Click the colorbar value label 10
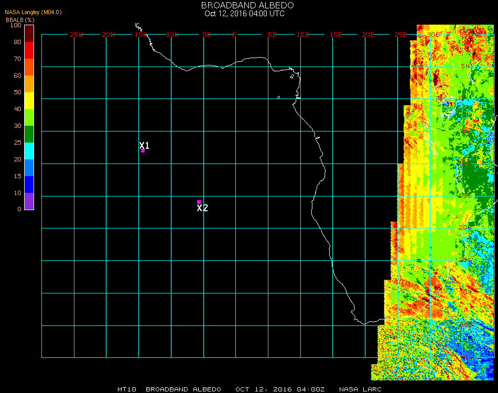This screenshot has width=498, height=393. point(17,193)
